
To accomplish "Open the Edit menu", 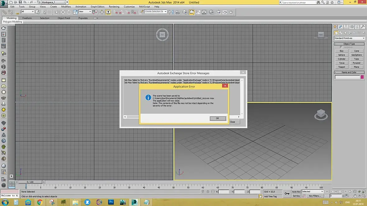I will pyautogui.click(x=12, y=7).
